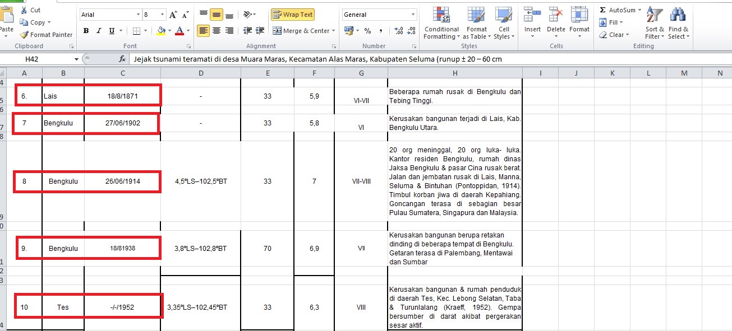Select column H header

454,73
